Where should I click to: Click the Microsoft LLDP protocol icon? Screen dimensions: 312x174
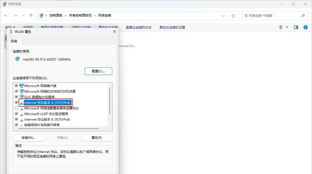coord(21,114)
